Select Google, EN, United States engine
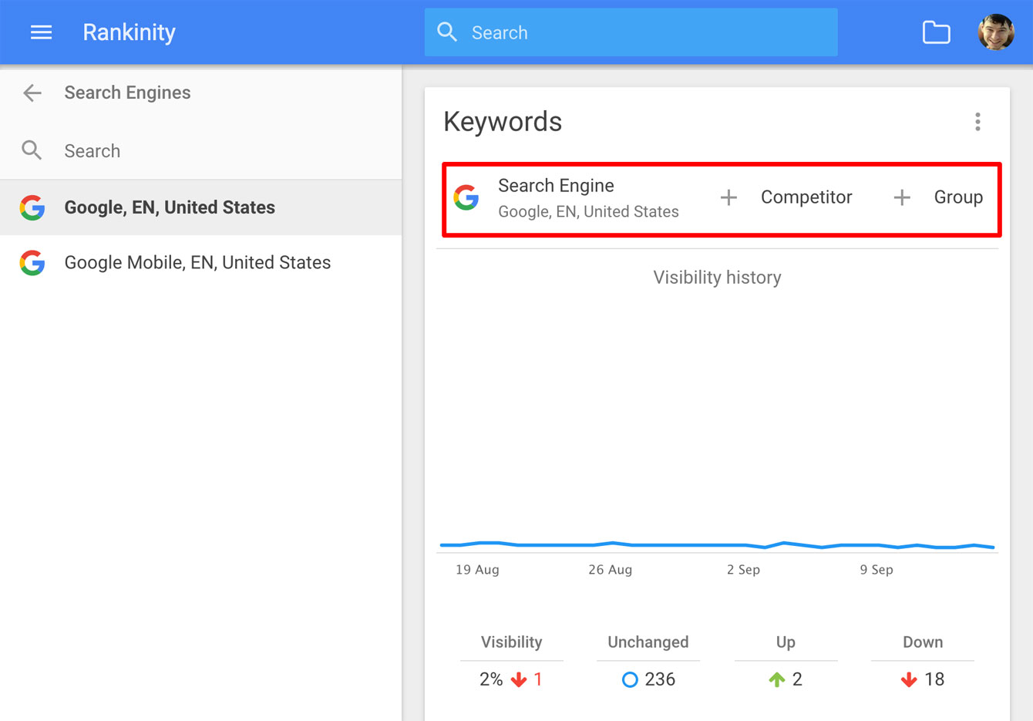The height and width of the screenshot is (721, 1033). [x=200, y=207]
